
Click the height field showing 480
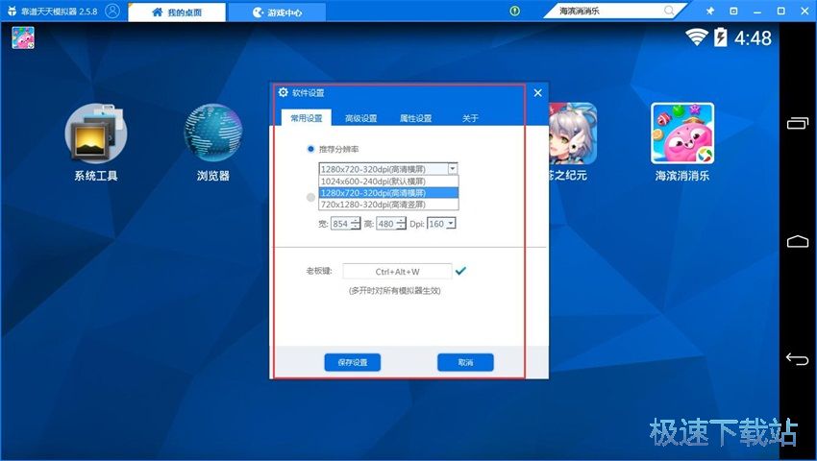[x=386, y=224]
